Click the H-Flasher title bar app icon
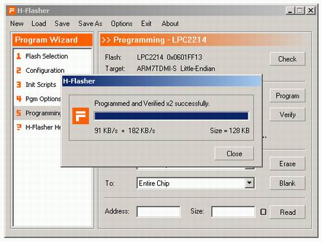Image resolution: width=322 pixels, height=242 pixels. [12, 10]
